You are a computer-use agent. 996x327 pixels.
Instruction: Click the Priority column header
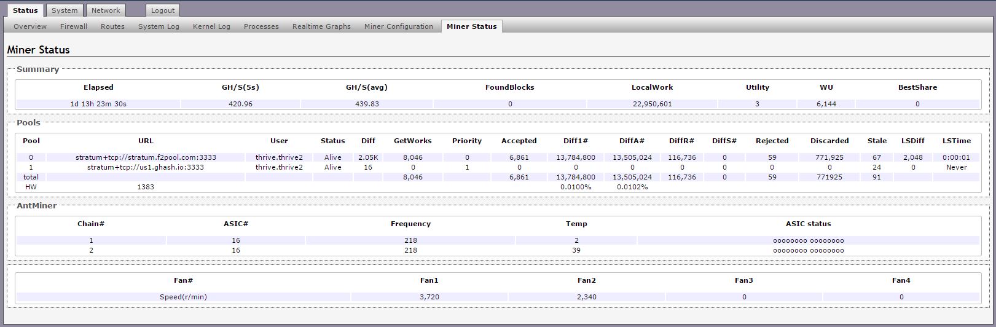pyautogui.click(x=467, y=141)
